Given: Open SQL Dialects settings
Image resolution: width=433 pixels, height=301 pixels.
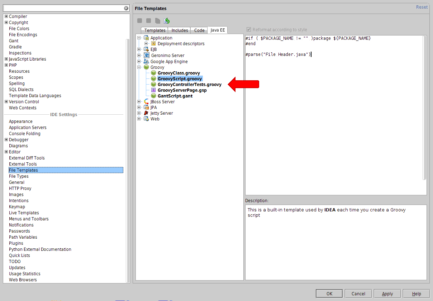Looking at the screenshot, I should tap(21, 90).
